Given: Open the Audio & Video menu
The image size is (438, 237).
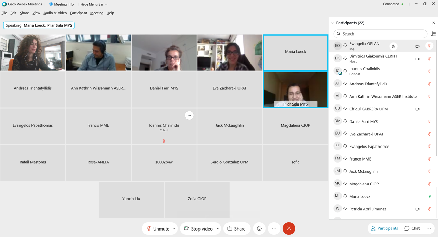Looking at the screenshot, I should (x=55, y=13).
